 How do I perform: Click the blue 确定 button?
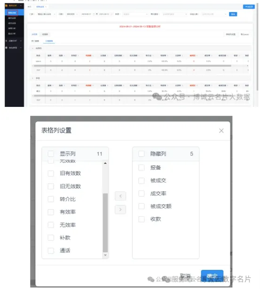coord(212,276)
